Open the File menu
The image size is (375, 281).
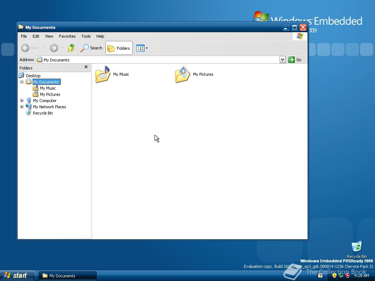coord(24,36)
